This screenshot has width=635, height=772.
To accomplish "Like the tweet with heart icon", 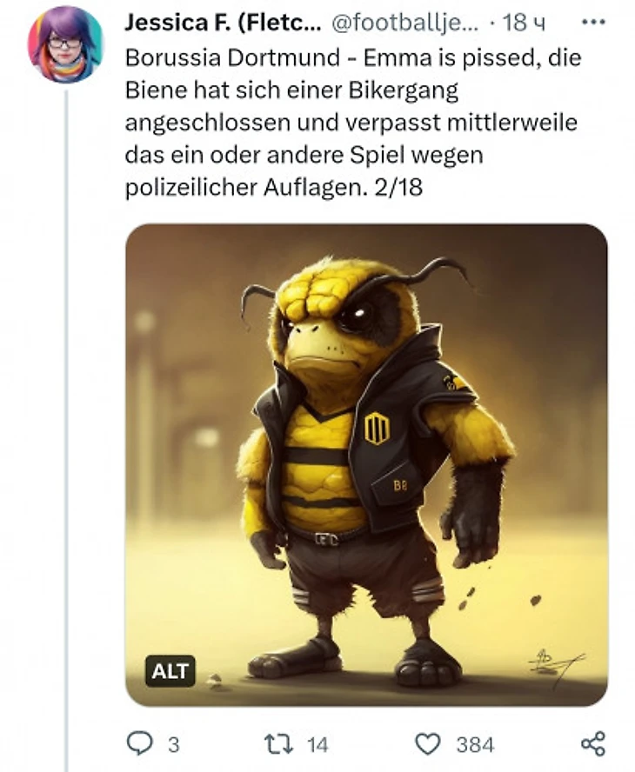I will pos(427,743).
